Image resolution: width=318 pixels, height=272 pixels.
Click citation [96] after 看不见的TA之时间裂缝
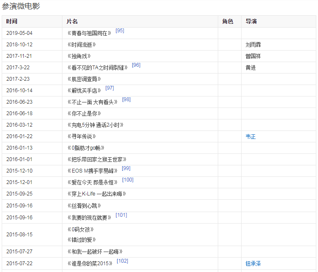tap(136, 65)
